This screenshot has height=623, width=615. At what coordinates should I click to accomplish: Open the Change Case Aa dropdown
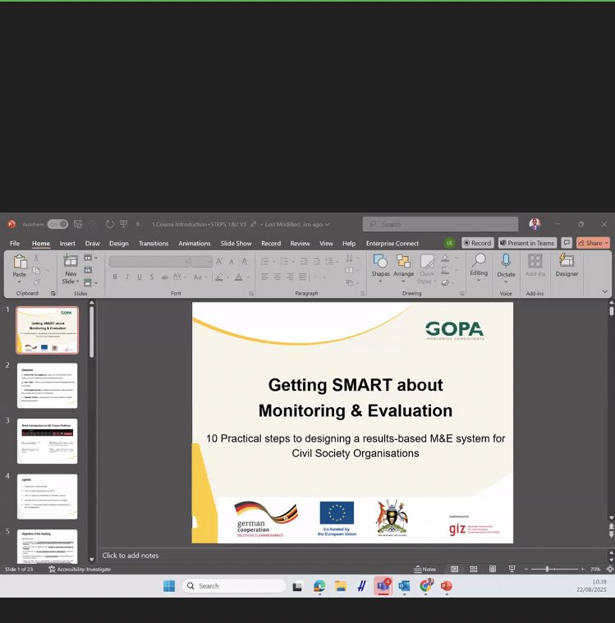[x=200, y=277]
